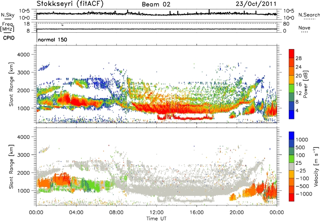
Task: Click the 4 tick on power colorbar
Action: 297,111
